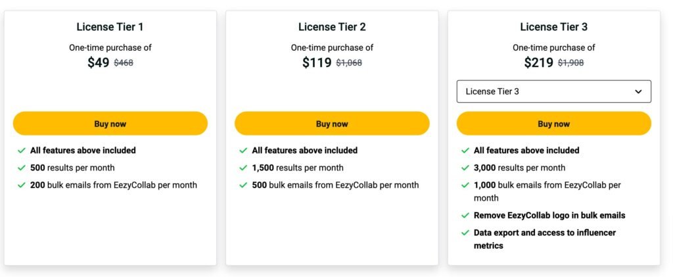Click the strikethrough $1,908 original price
This screenshot has height=277, width=673.
pyautogui.click(x=570, y=63)
